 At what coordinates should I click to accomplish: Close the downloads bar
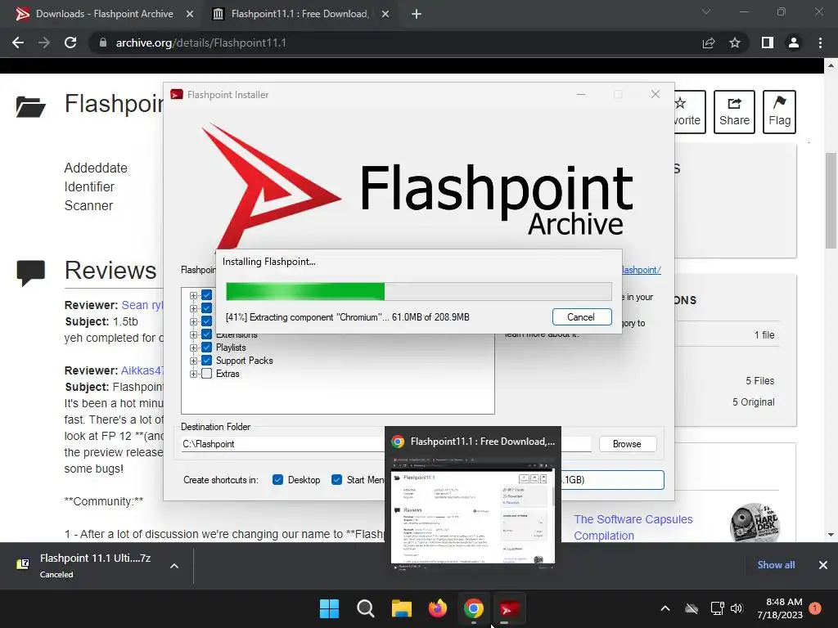coord(823,565)
